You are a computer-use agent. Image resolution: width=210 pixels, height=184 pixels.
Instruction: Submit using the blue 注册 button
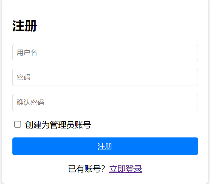tap(105, 146)
